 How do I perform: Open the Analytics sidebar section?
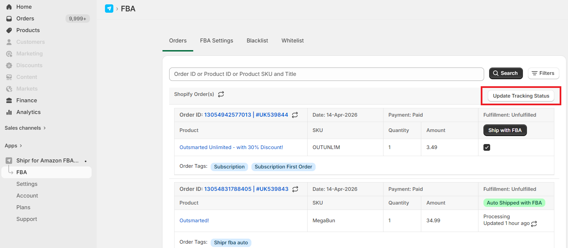[28, 112]
